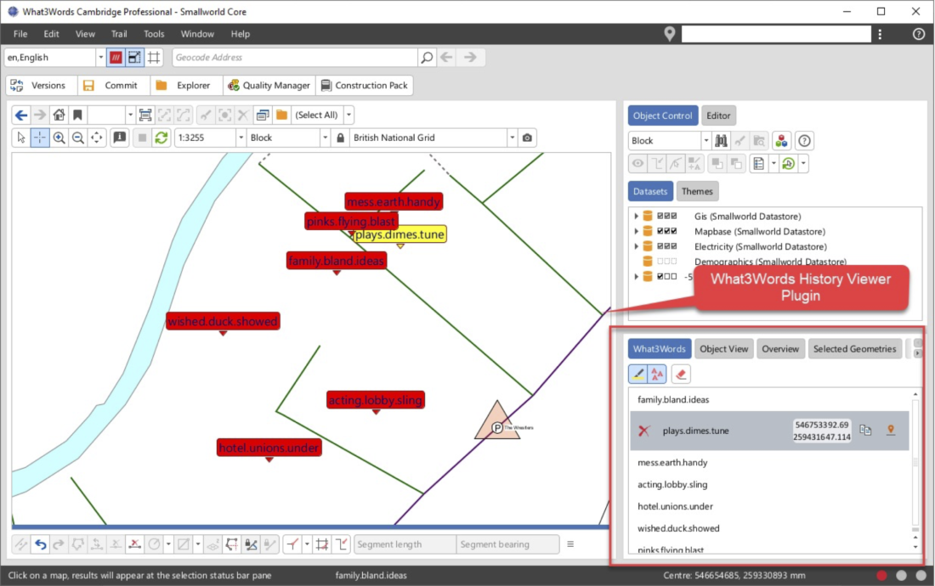This screenshot has width=935, height=586.
Task: Click the Segment length field
Action: 405,544
